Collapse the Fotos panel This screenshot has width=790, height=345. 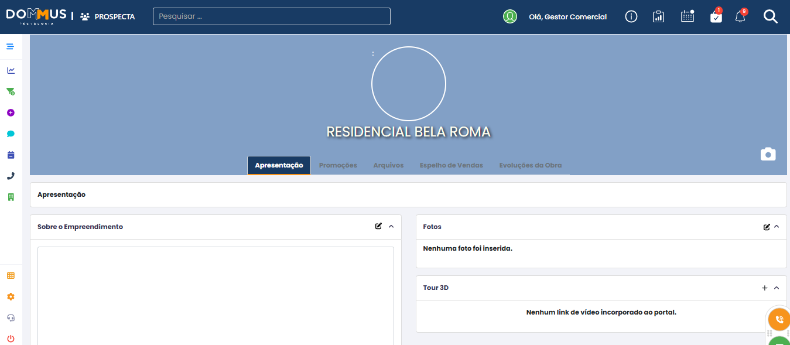[777, 227]
